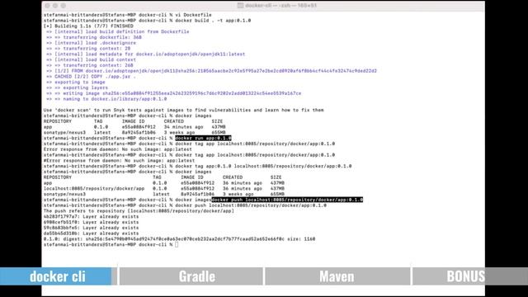Click '59c8683bbfe5: Layer already exists' line
This screenshot has height=297, width=528.
click(x=91, y=228)
